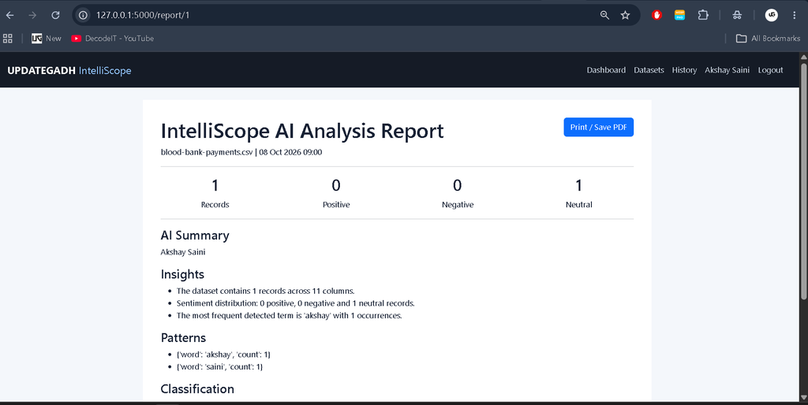Open the zoom magnifier icon in address bar
The height and width of the screenshot is (405, 808).
604,16
